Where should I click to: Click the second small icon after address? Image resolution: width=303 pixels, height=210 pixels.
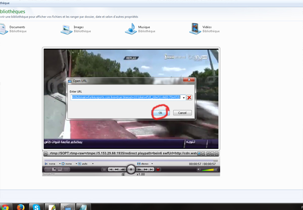[x=203, y=153]
